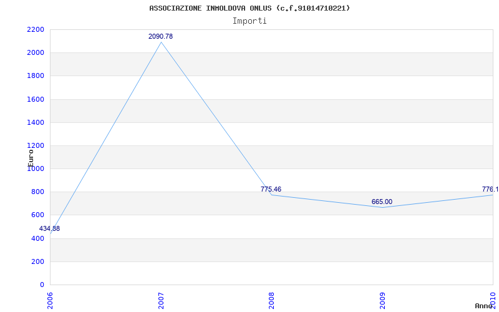The width and height of the screenshot is (499, 312).
Task: Click the Anno axis title
Action: (x=483, y=306)
